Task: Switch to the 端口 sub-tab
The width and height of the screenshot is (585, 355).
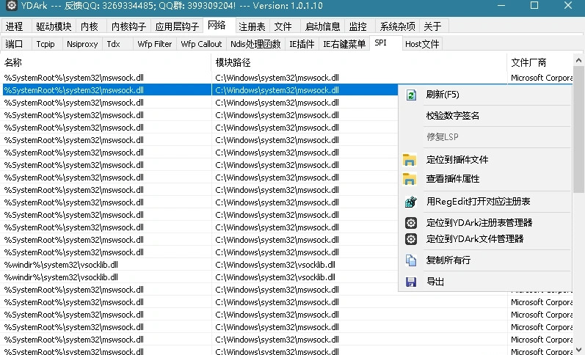Action: click(x=16, y=44)
